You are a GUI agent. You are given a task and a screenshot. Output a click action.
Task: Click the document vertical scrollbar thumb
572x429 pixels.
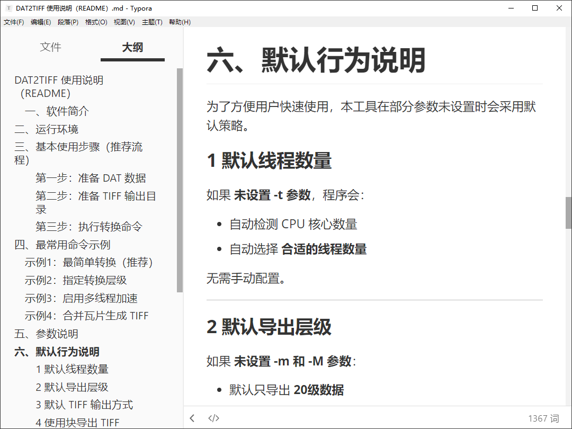click(568, 213)
